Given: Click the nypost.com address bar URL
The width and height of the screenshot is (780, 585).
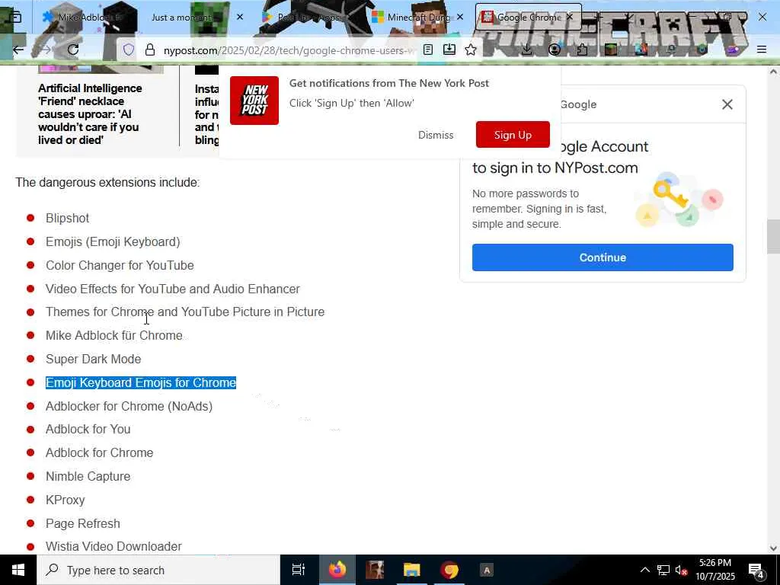Looking at the screenshot, I should [x=289, y=50].
